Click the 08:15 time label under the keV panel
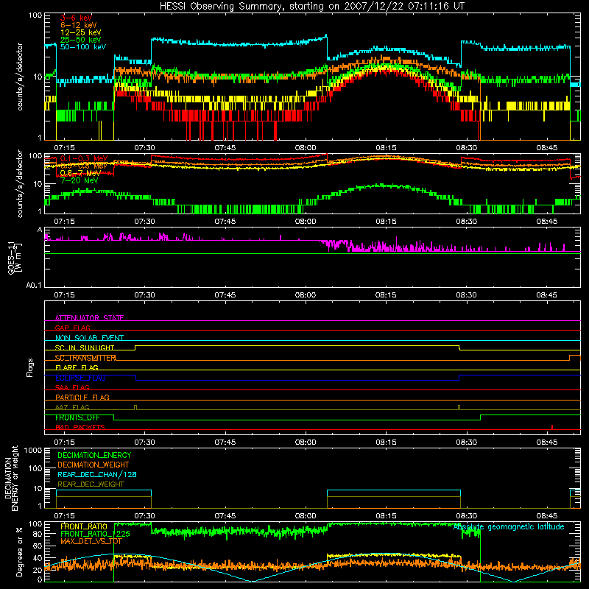 [386, 148]
